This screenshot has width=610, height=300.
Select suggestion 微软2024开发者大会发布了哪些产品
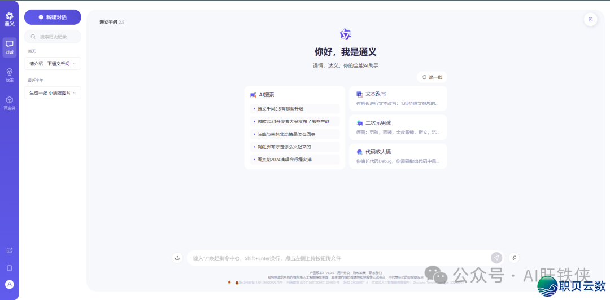click(294, 122)
